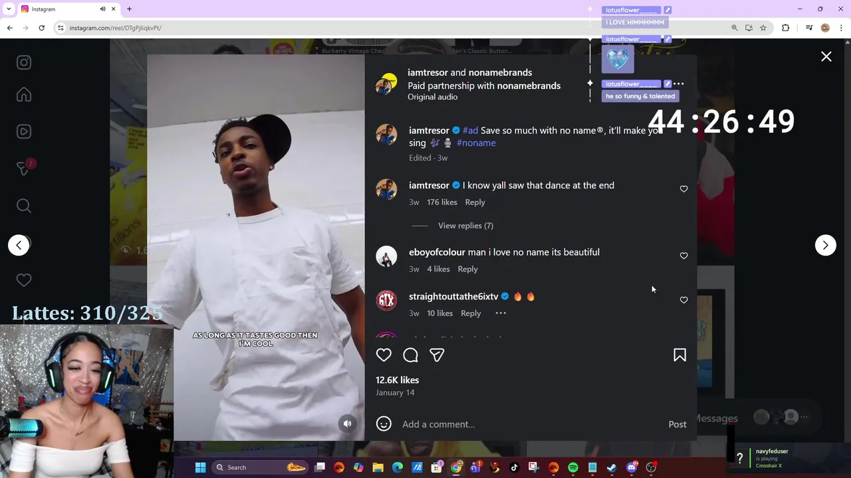The image size is (851, 478).
Task: Go to Instagram Home in the sidebar
Action: click(x=24, y=95)
